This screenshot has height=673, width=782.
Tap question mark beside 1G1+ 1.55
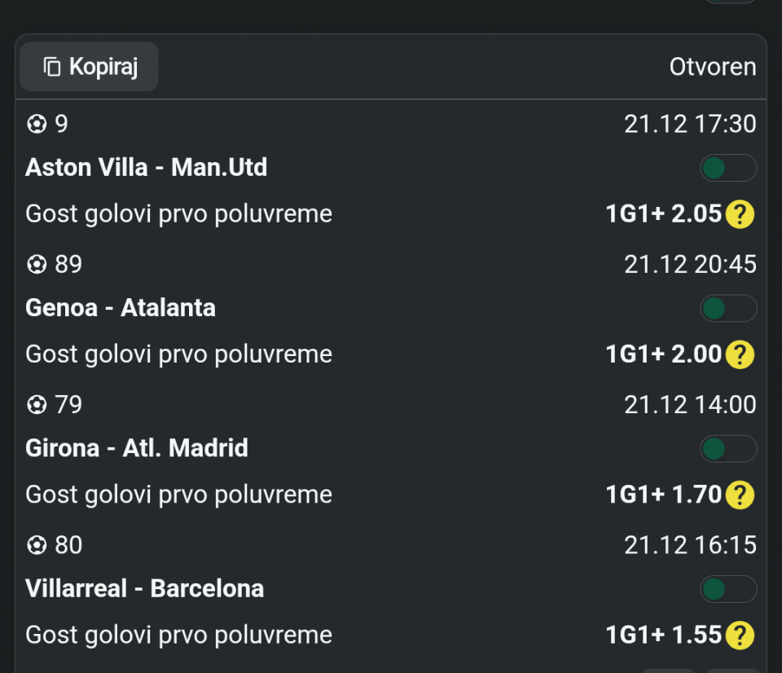(x=740, y=635)
